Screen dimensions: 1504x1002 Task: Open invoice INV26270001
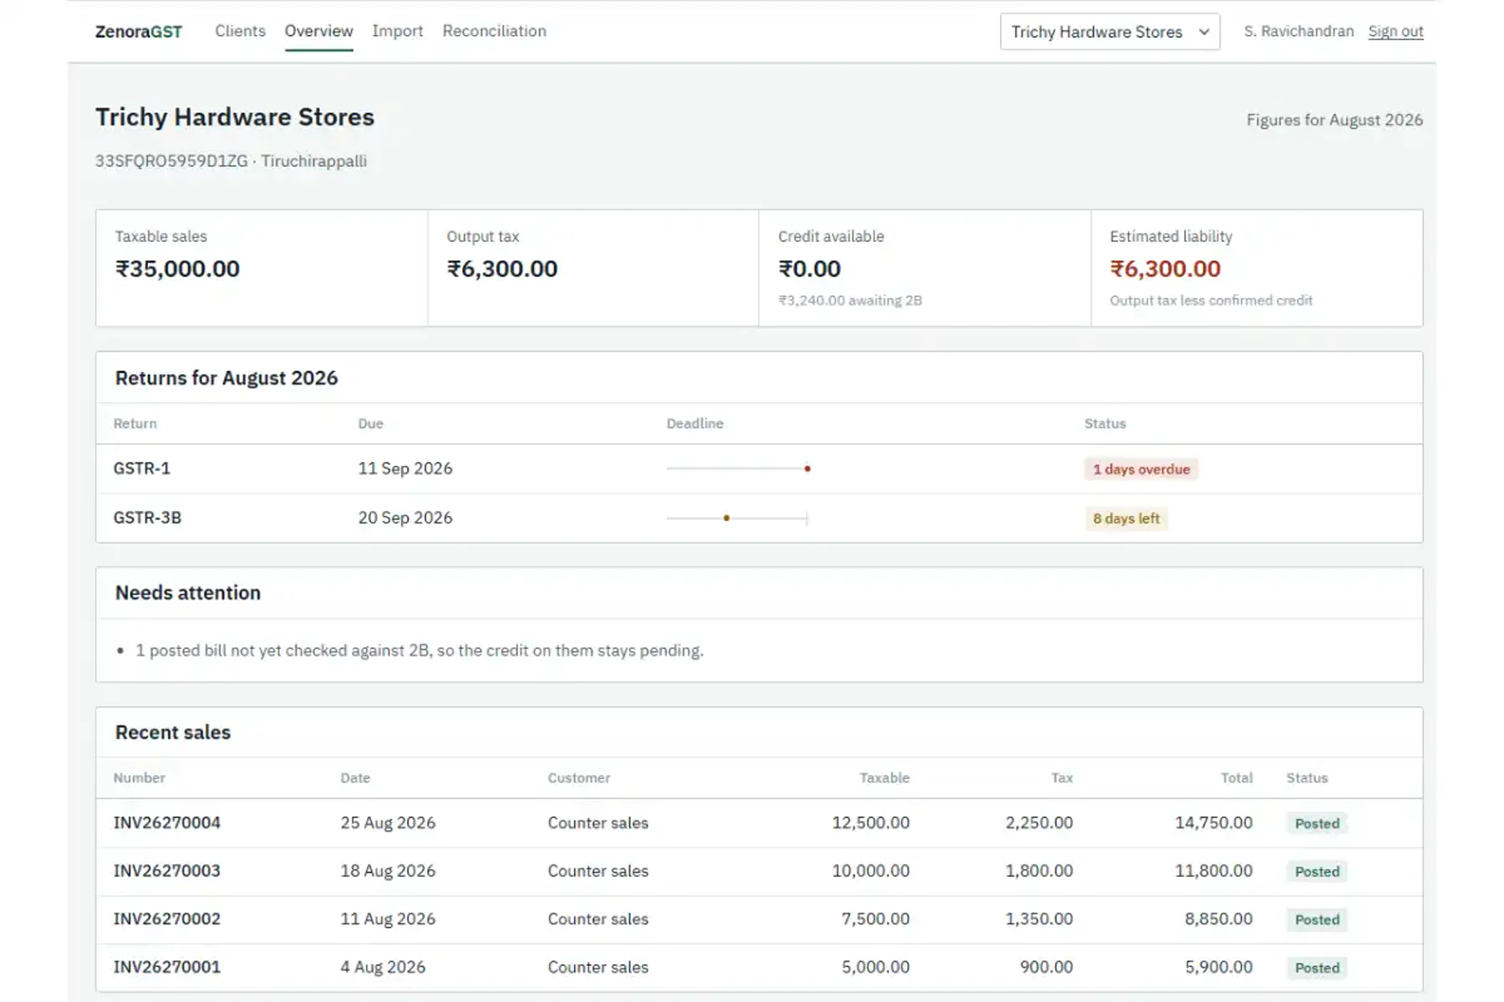tap(167, 967)
